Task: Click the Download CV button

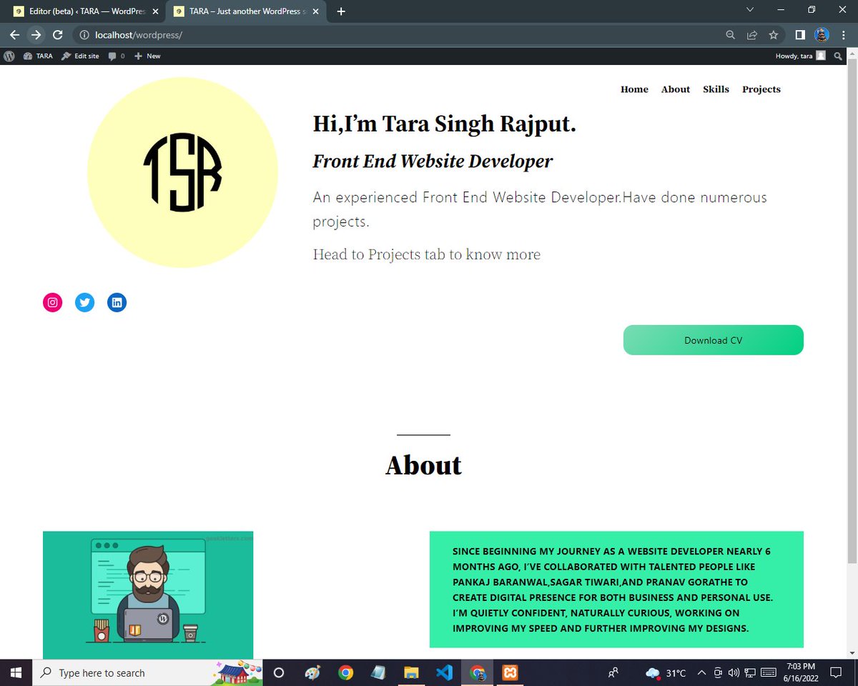Action: click(x=713, y=340)
